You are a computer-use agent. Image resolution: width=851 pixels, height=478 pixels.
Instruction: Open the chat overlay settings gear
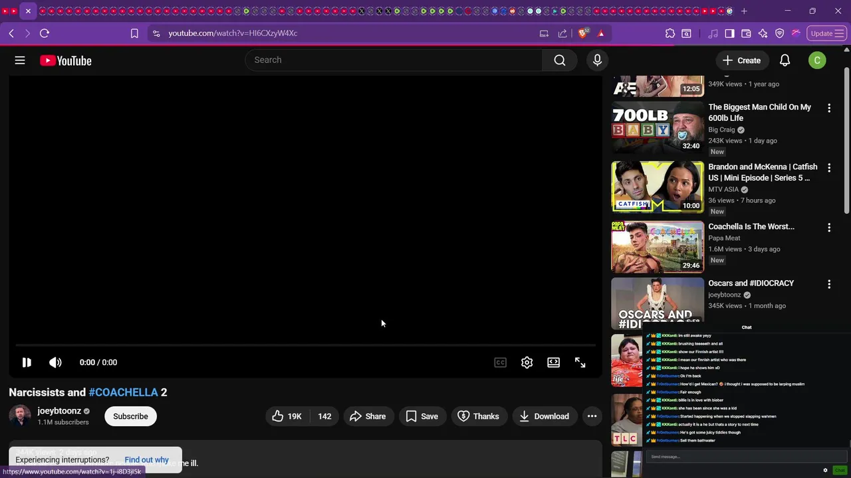825,470
